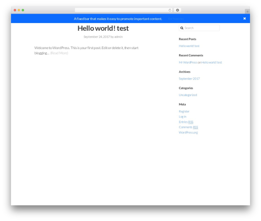Click the faint link in the blue bar
This screenshot has height=221, width=261.
176,19
